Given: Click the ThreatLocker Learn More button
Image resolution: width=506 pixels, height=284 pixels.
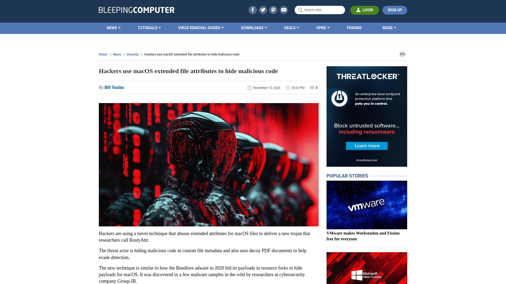Looking at the screenshot, I should (367, 146).
